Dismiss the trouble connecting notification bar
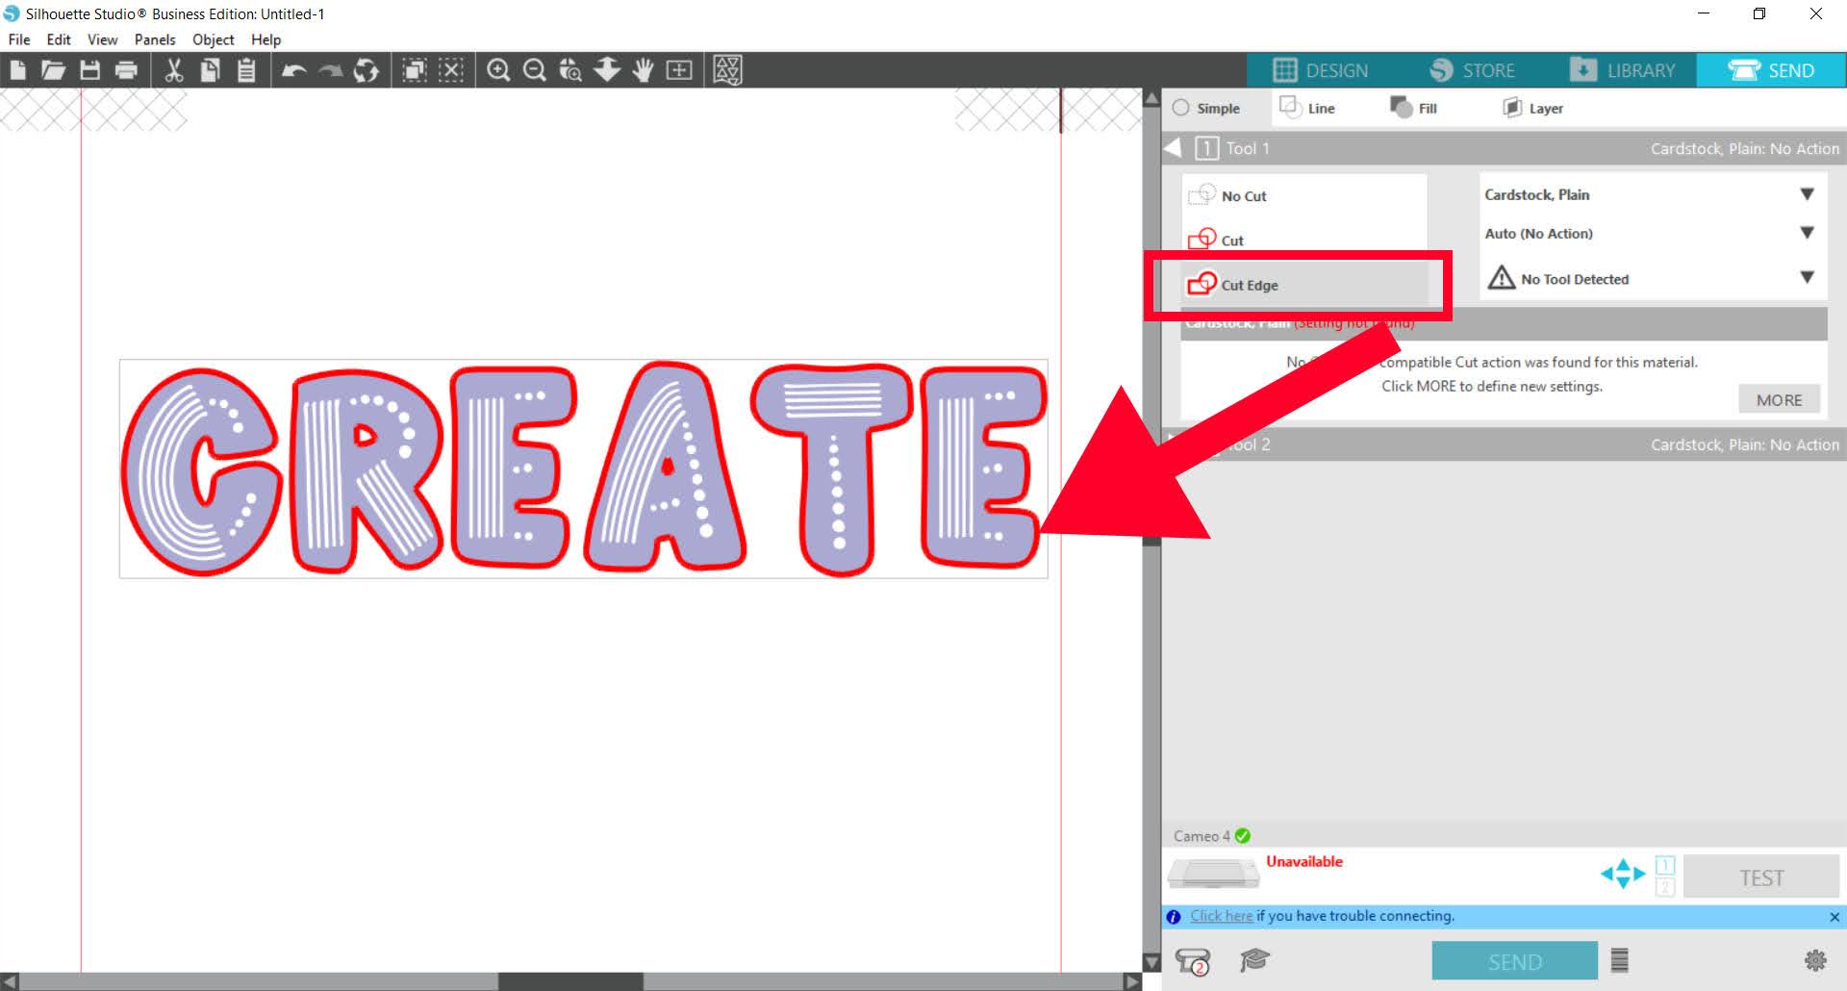This screenshot has height=991, width=1847. click(1834, 917)
